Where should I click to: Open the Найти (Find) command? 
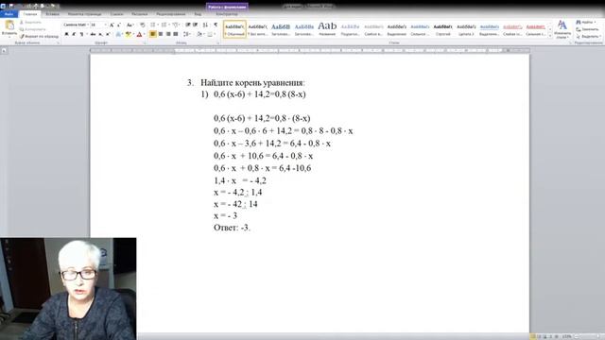click(586, 23)
